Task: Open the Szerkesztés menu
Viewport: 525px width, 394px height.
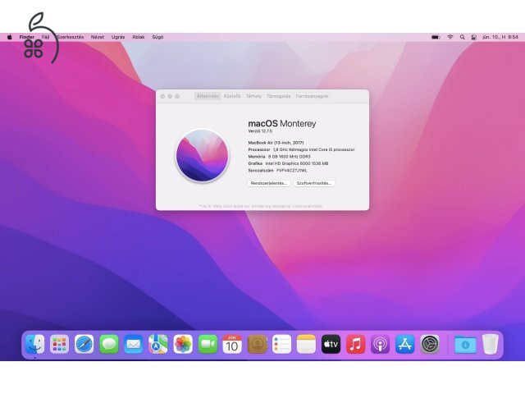Action: coord(71,37)
